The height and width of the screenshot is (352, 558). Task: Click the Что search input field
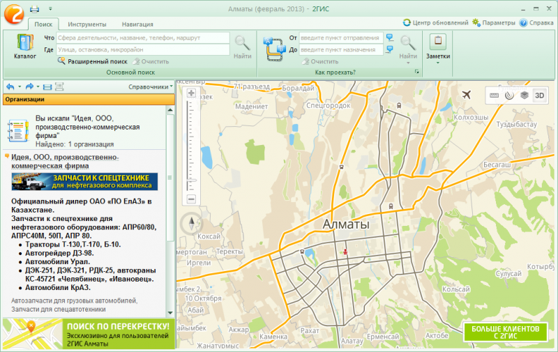[x=143, y=38]
